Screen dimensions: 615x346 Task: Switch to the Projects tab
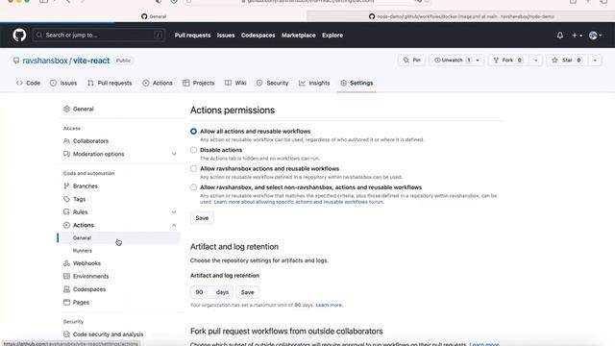(x=199, y=83)
